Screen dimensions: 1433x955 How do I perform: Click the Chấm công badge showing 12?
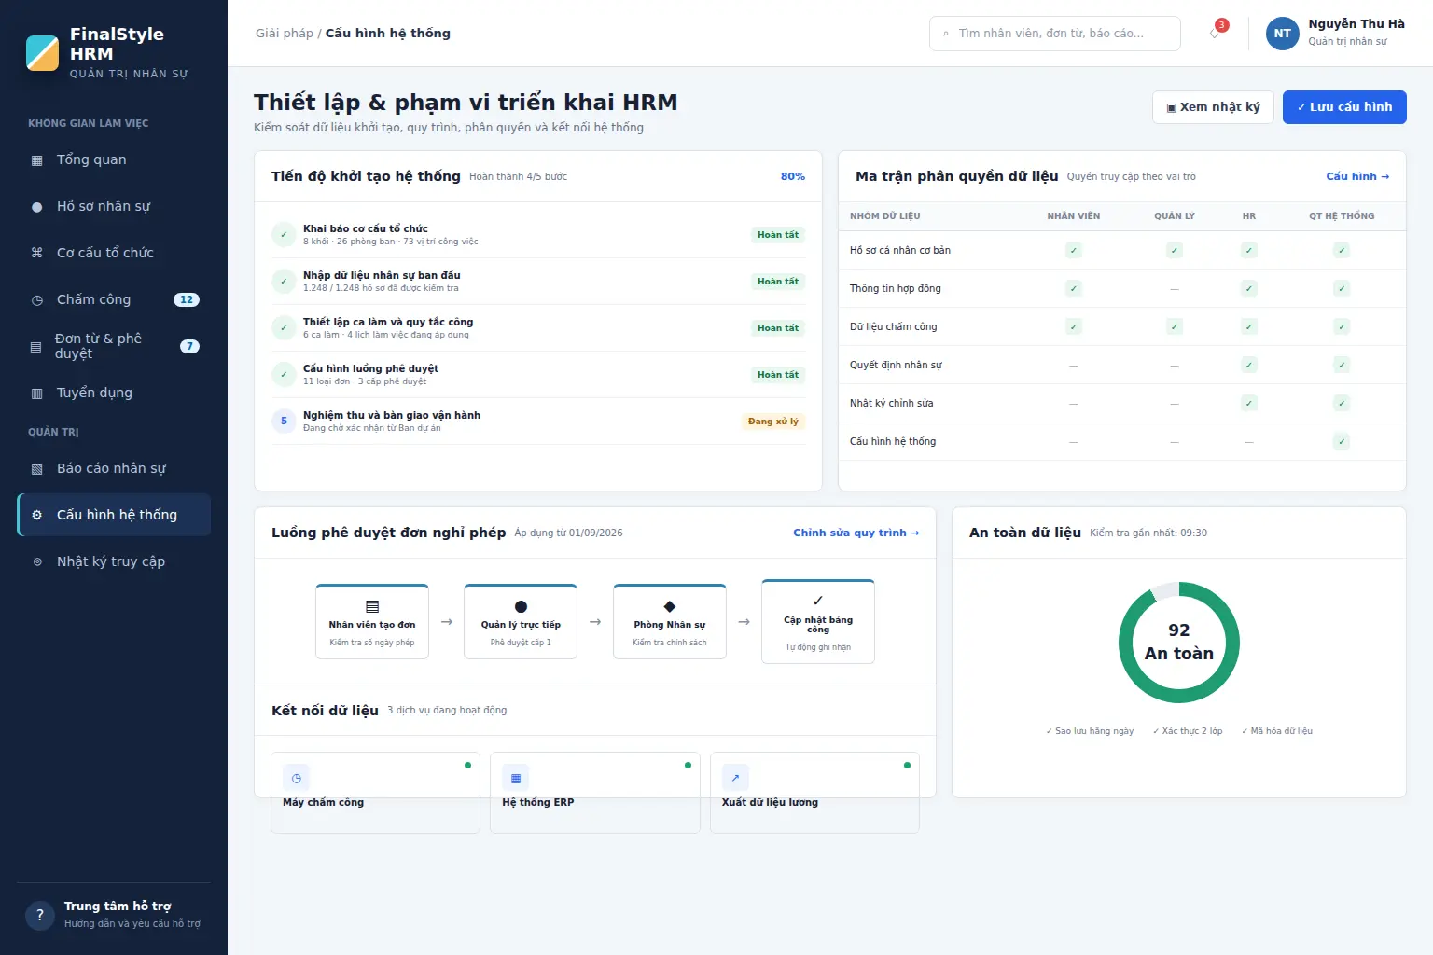pos(187,299)
